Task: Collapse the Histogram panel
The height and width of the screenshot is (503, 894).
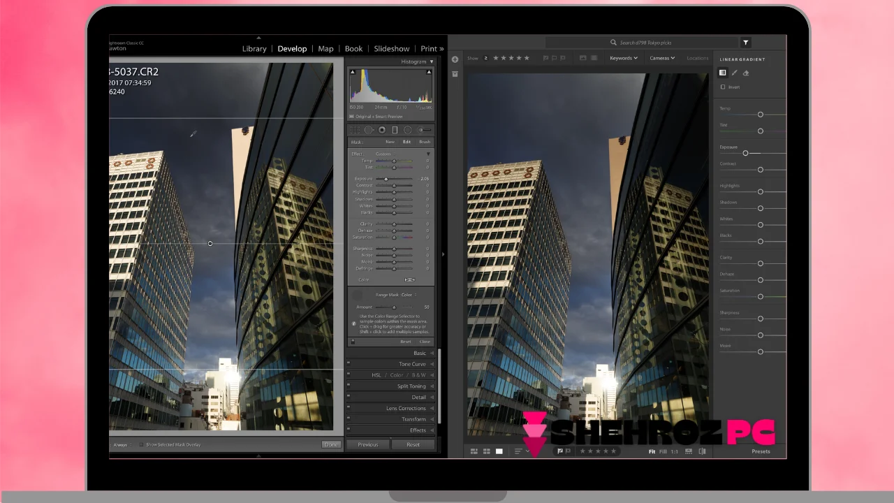Action: tap(432, 61)
